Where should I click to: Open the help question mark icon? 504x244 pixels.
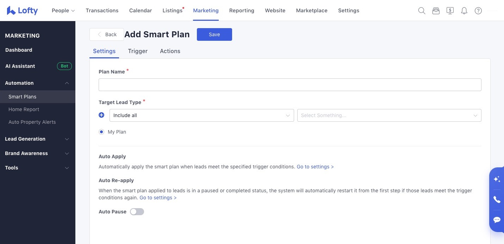(x=478, y=11)
